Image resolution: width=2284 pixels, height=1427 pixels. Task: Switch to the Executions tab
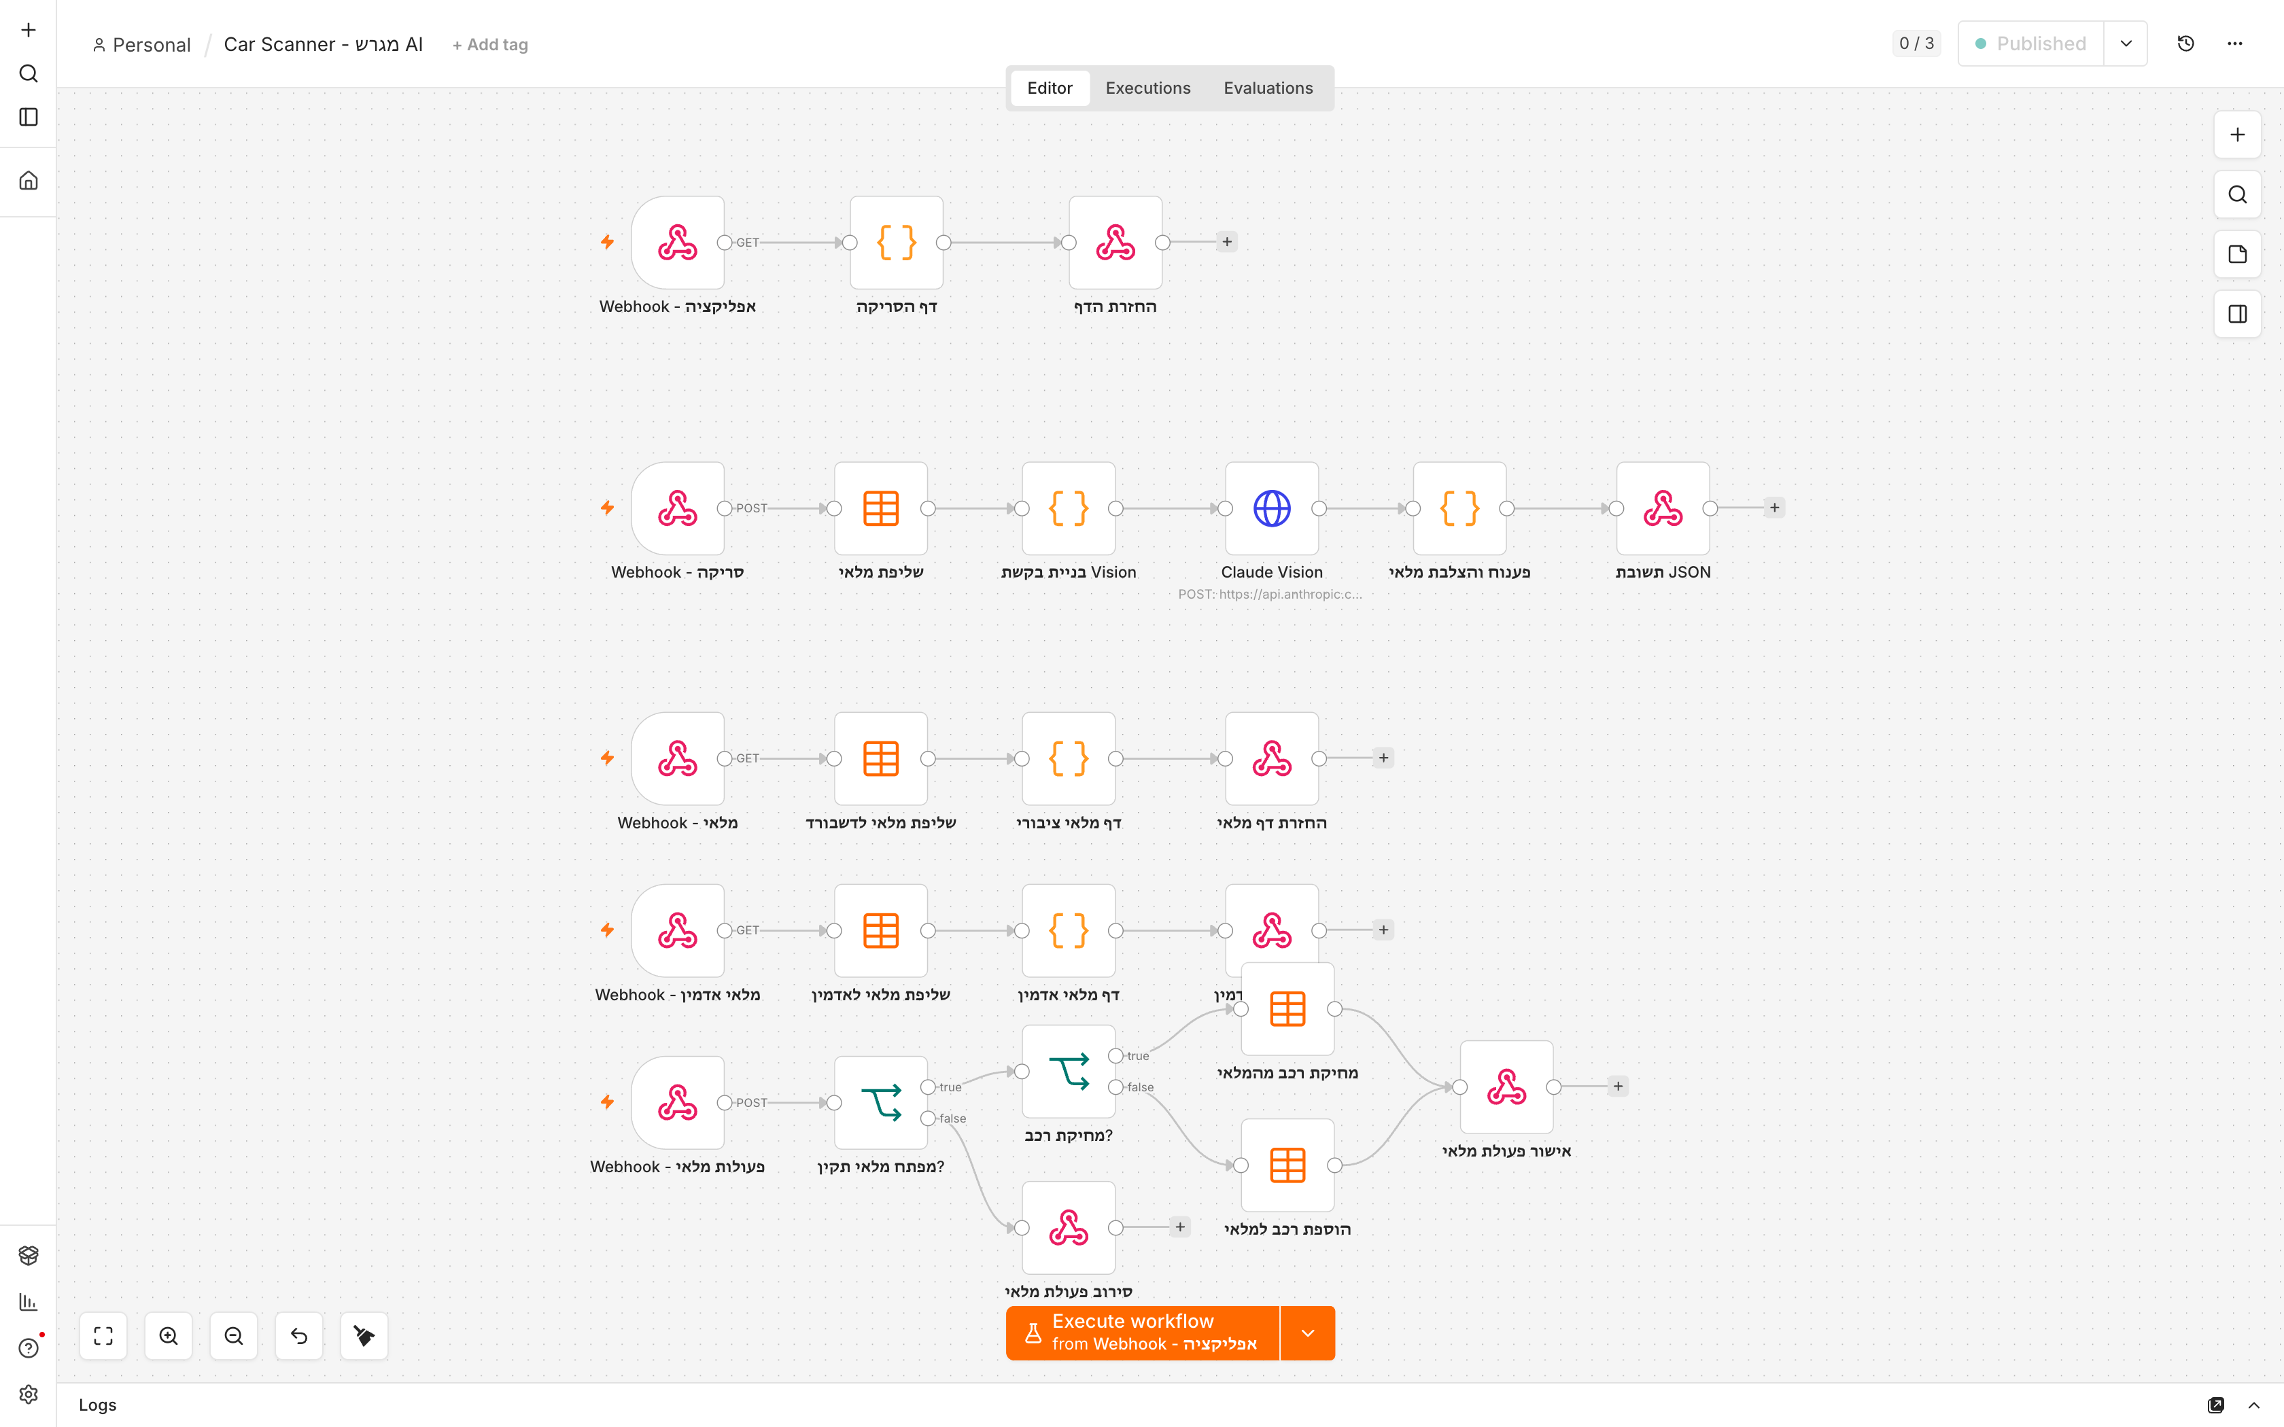1147,88
